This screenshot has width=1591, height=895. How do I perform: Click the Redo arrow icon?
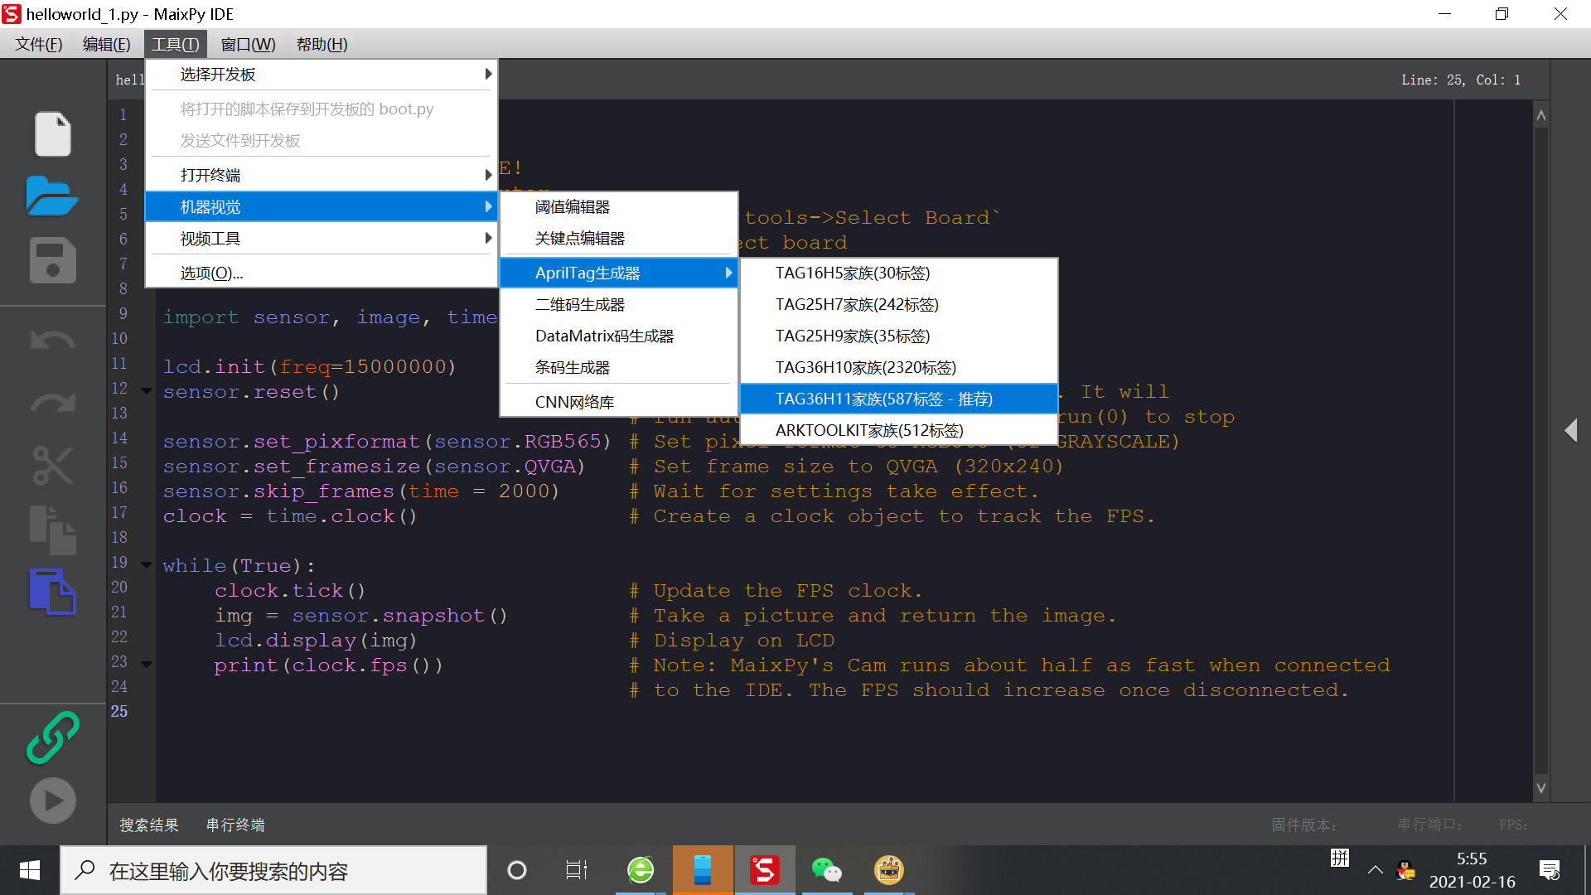pos(52,403)
